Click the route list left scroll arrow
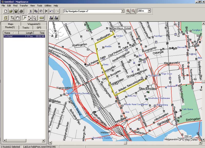Image resolution: width=205 pixels, height=148 pixels. tap(5, 141)
